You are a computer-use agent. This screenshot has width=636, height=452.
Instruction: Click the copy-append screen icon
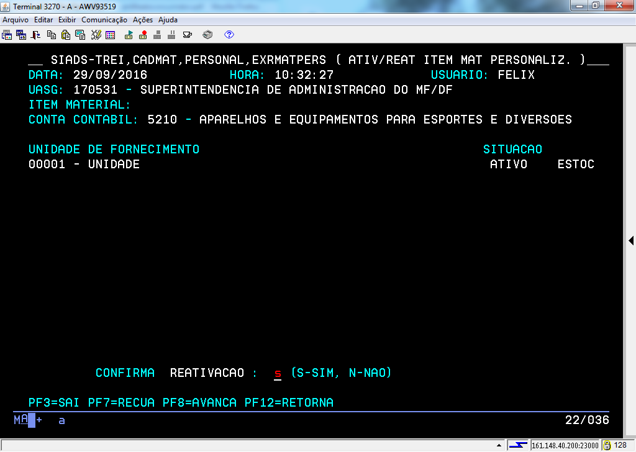click(x=80, y=35)
